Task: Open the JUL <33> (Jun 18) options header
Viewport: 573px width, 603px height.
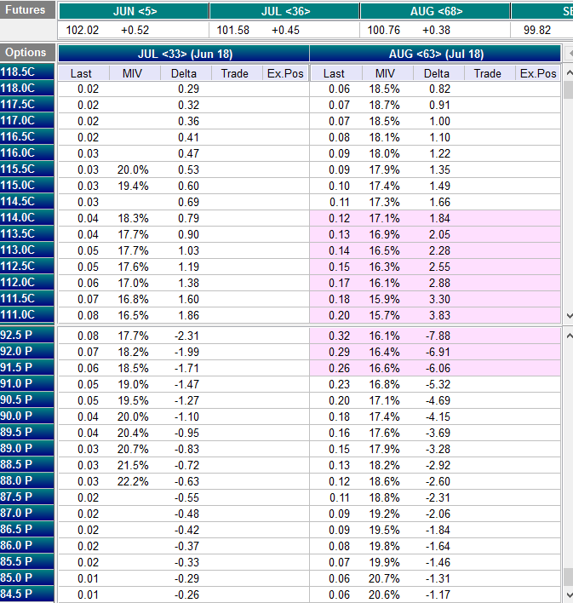Action: point(184,54)
